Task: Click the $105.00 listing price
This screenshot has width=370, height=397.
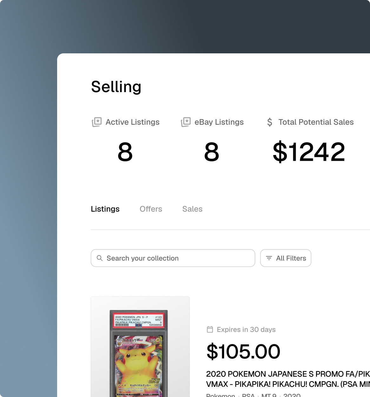Action: tap(243, 352)
